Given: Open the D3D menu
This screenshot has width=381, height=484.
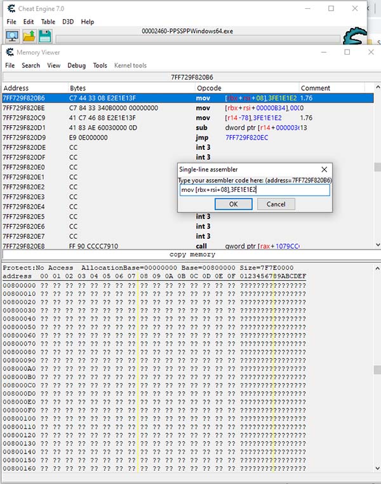Looking at the screenshot, I should [68, 22].
